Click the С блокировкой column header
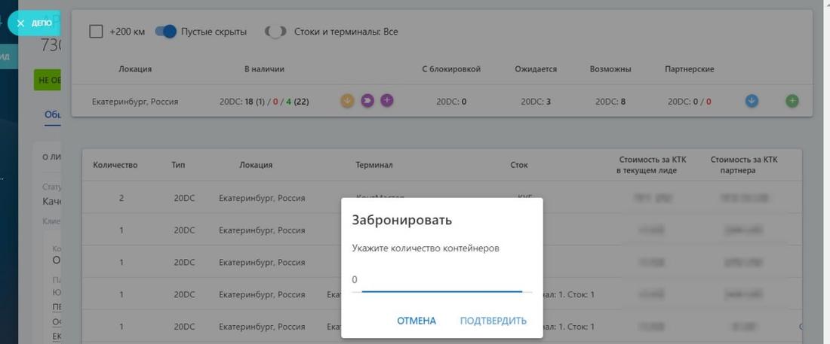The image size is (830, 344). pos(451,69)
